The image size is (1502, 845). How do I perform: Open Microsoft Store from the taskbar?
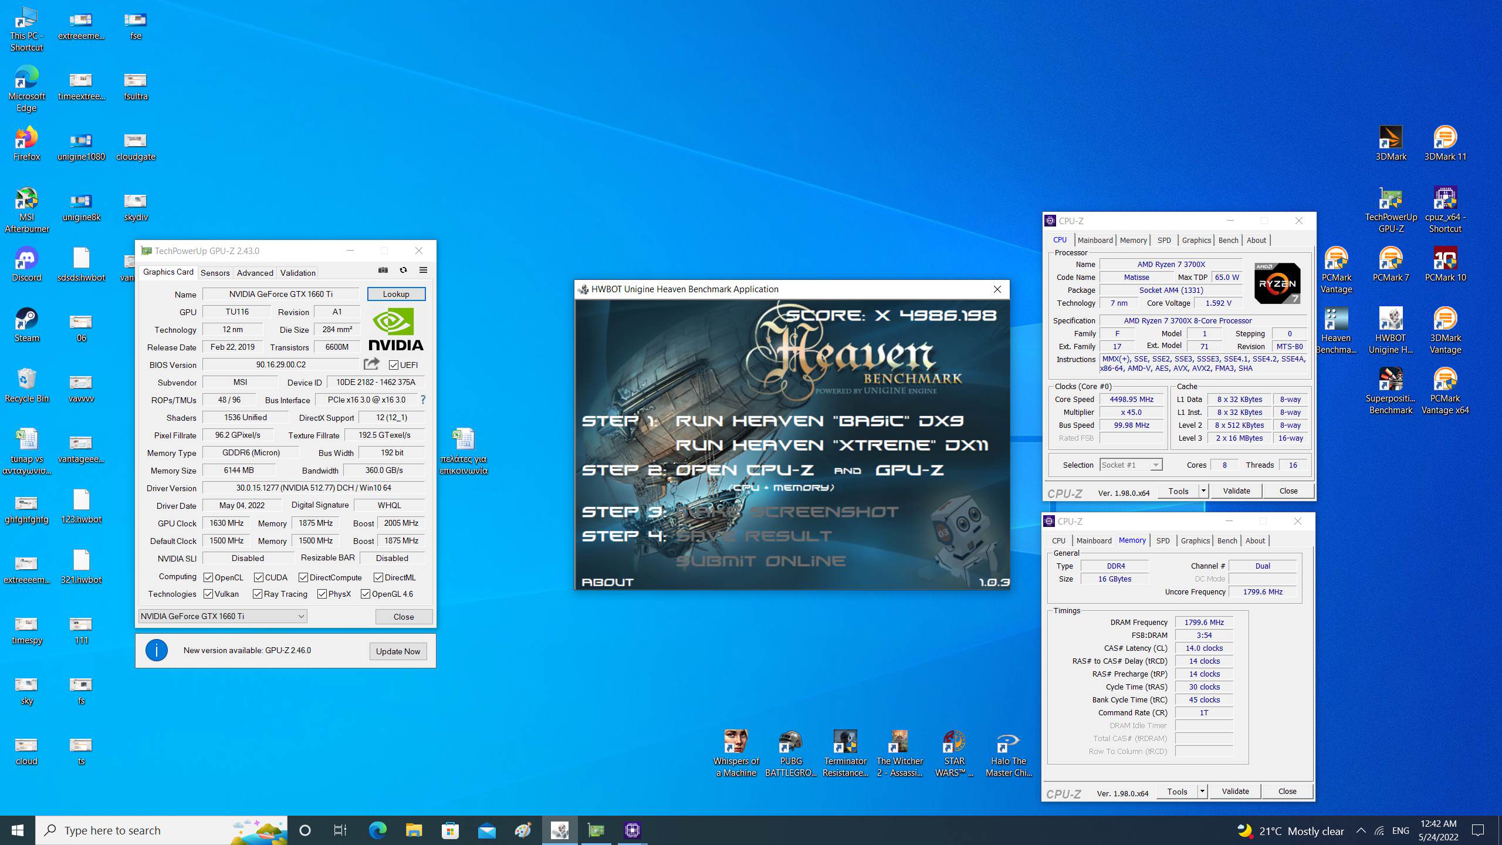click(x=451, y=830)
